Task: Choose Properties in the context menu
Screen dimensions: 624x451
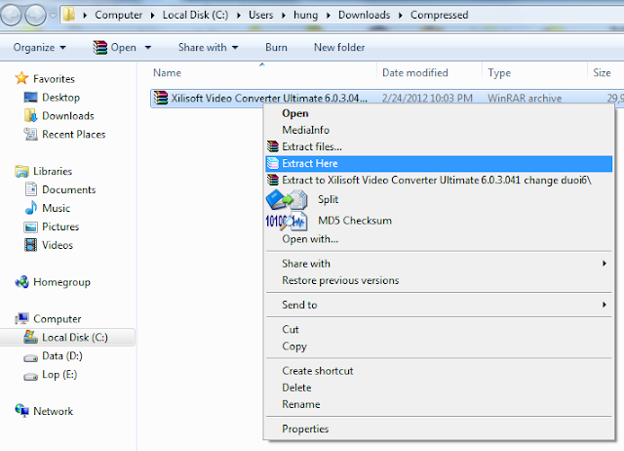Action: tap(439, 430)
